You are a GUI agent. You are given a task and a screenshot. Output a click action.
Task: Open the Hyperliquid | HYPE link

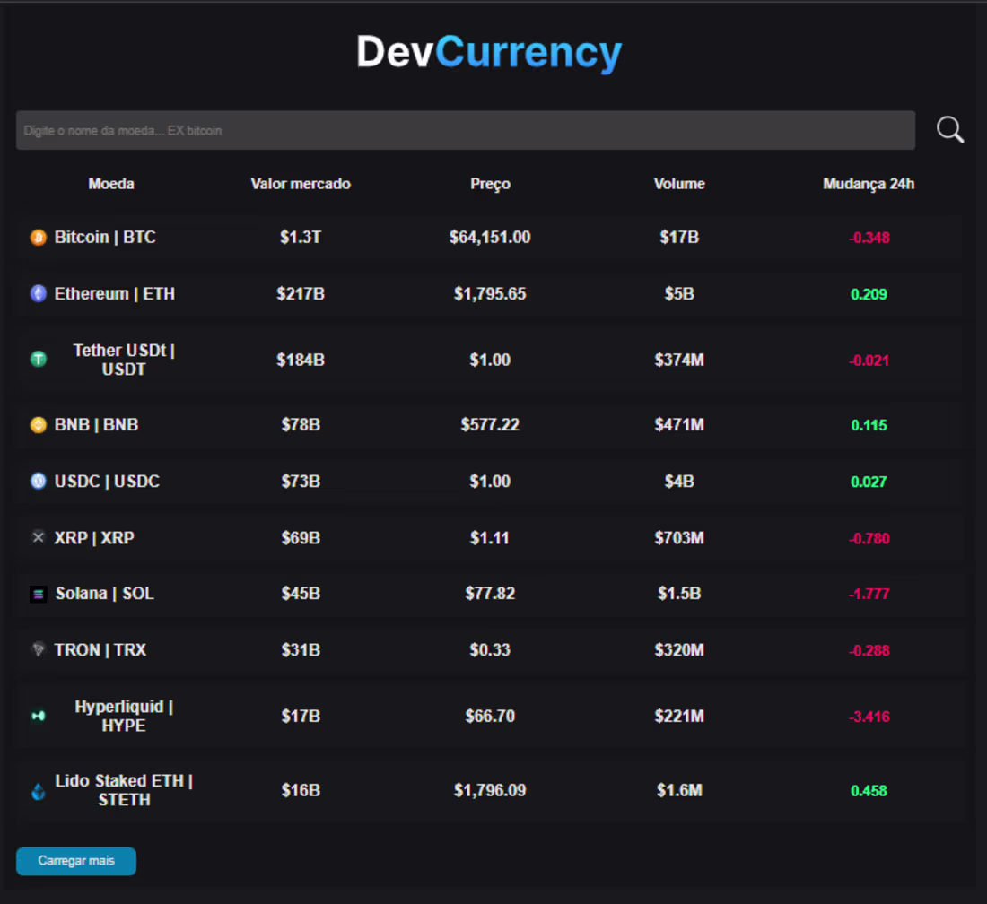click(x=124, y=716)
